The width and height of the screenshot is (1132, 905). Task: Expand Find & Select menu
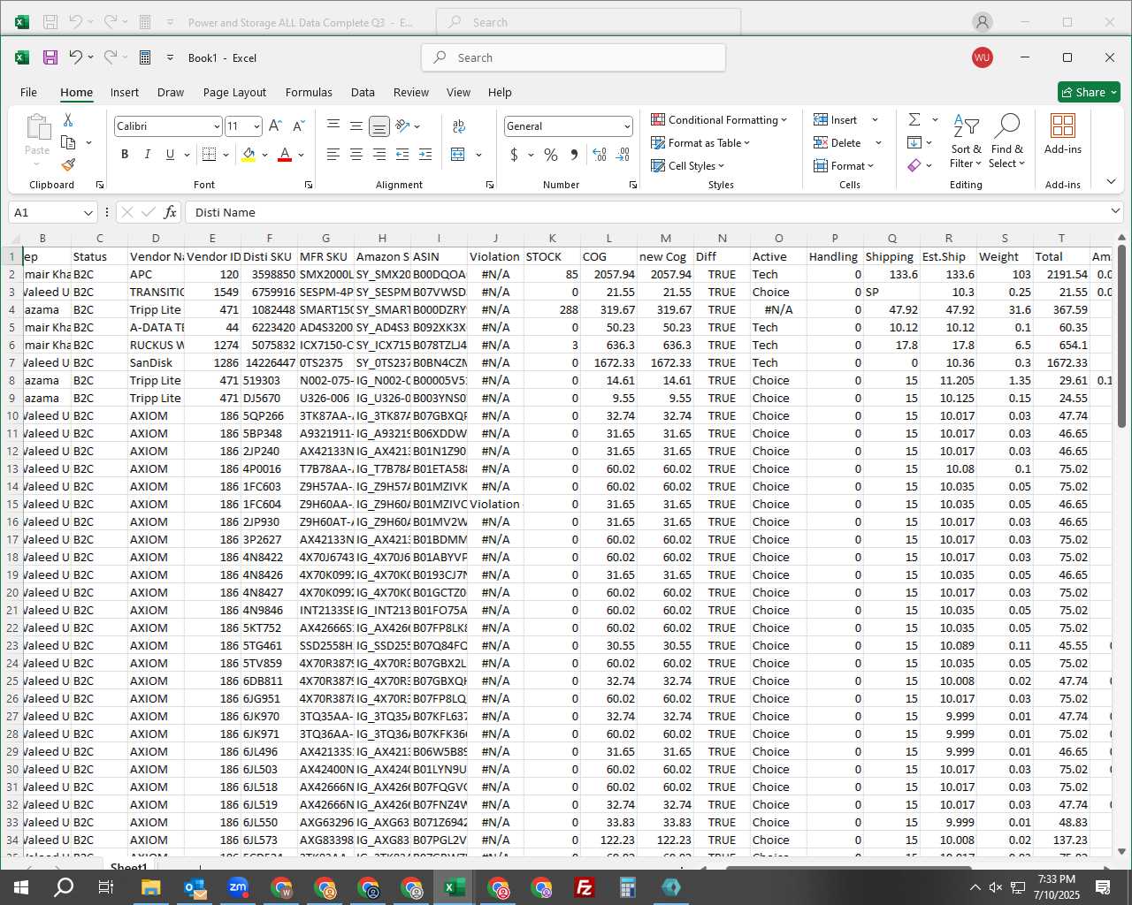(1006, 141)
